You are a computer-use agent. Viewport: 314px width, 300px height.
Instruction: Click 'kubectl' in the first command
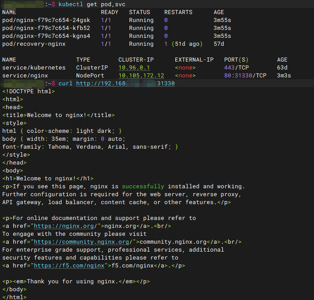[x=71, y=4]
